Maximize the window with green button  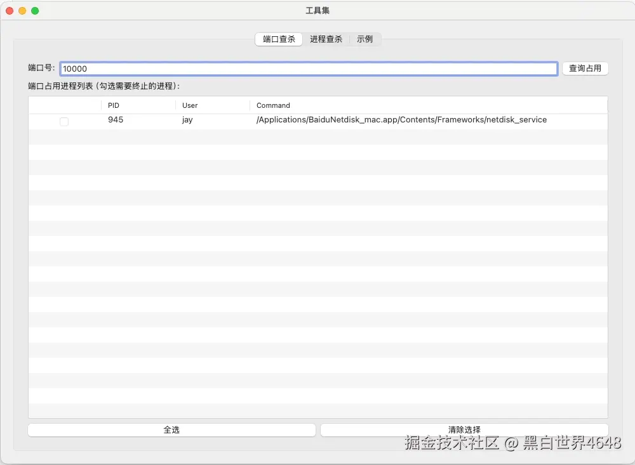pos(35,10)
